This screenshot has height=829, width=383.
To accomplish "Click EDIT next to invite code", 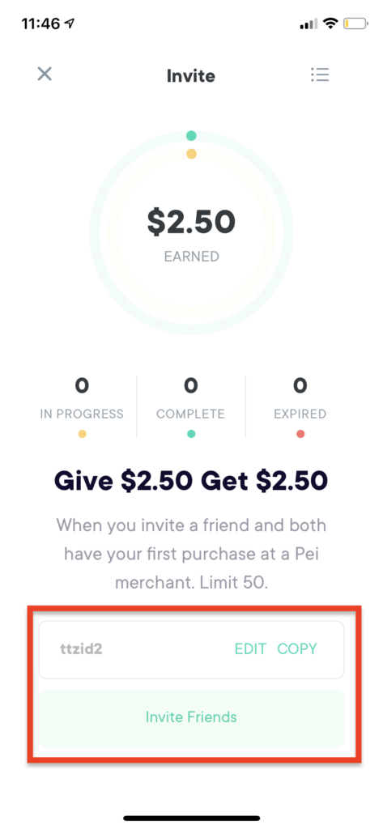I will point(250,648).
